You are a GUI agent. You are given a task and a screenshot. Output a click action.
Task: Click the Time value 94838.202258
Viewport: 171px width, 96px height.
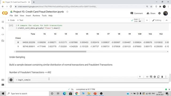tap(29, 42)
